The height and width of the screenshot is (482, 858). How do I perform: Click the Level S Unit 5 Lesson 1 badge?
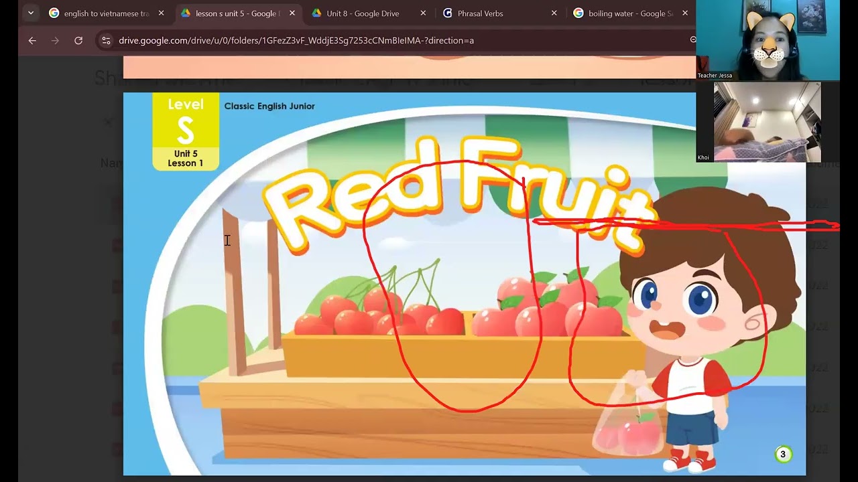point(186,132)
